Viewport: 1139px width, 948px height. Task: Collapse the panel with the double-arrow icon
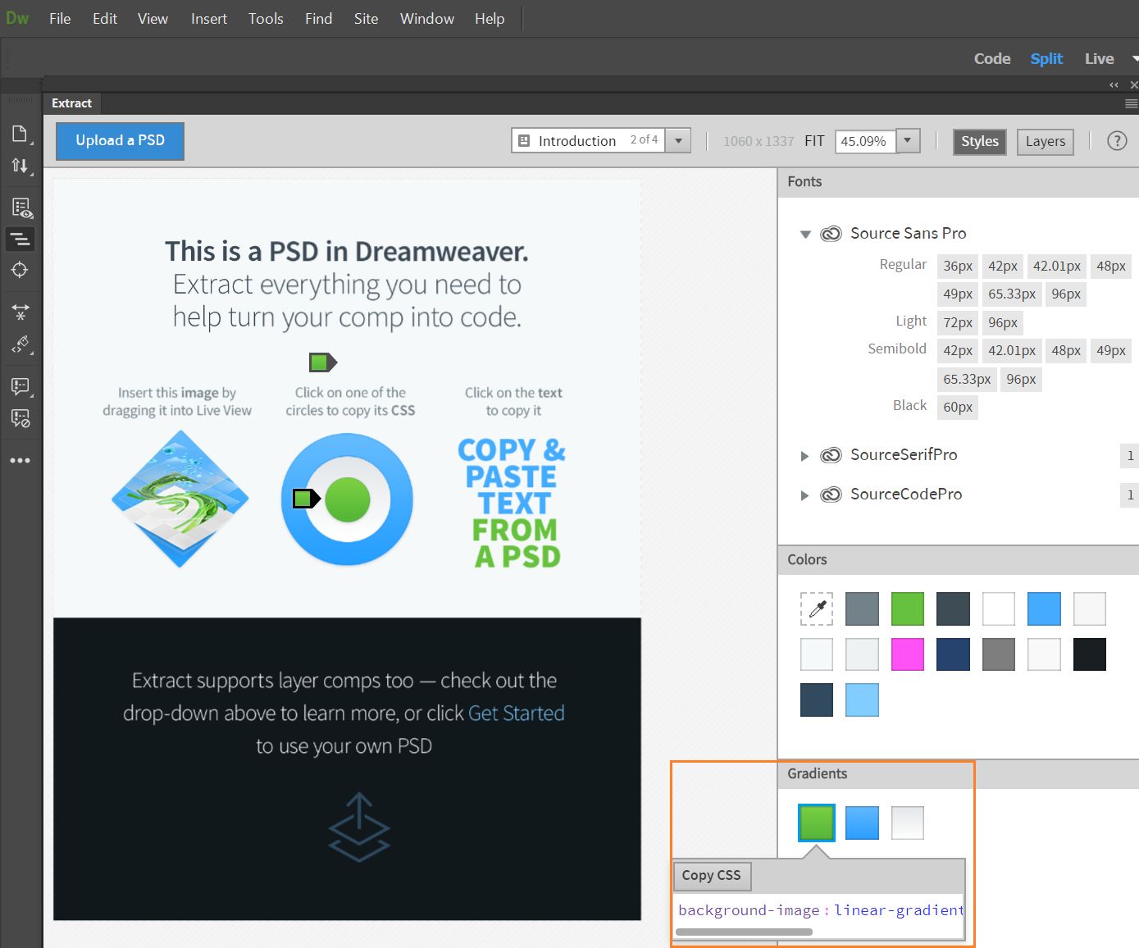(x=1114, y=85)
